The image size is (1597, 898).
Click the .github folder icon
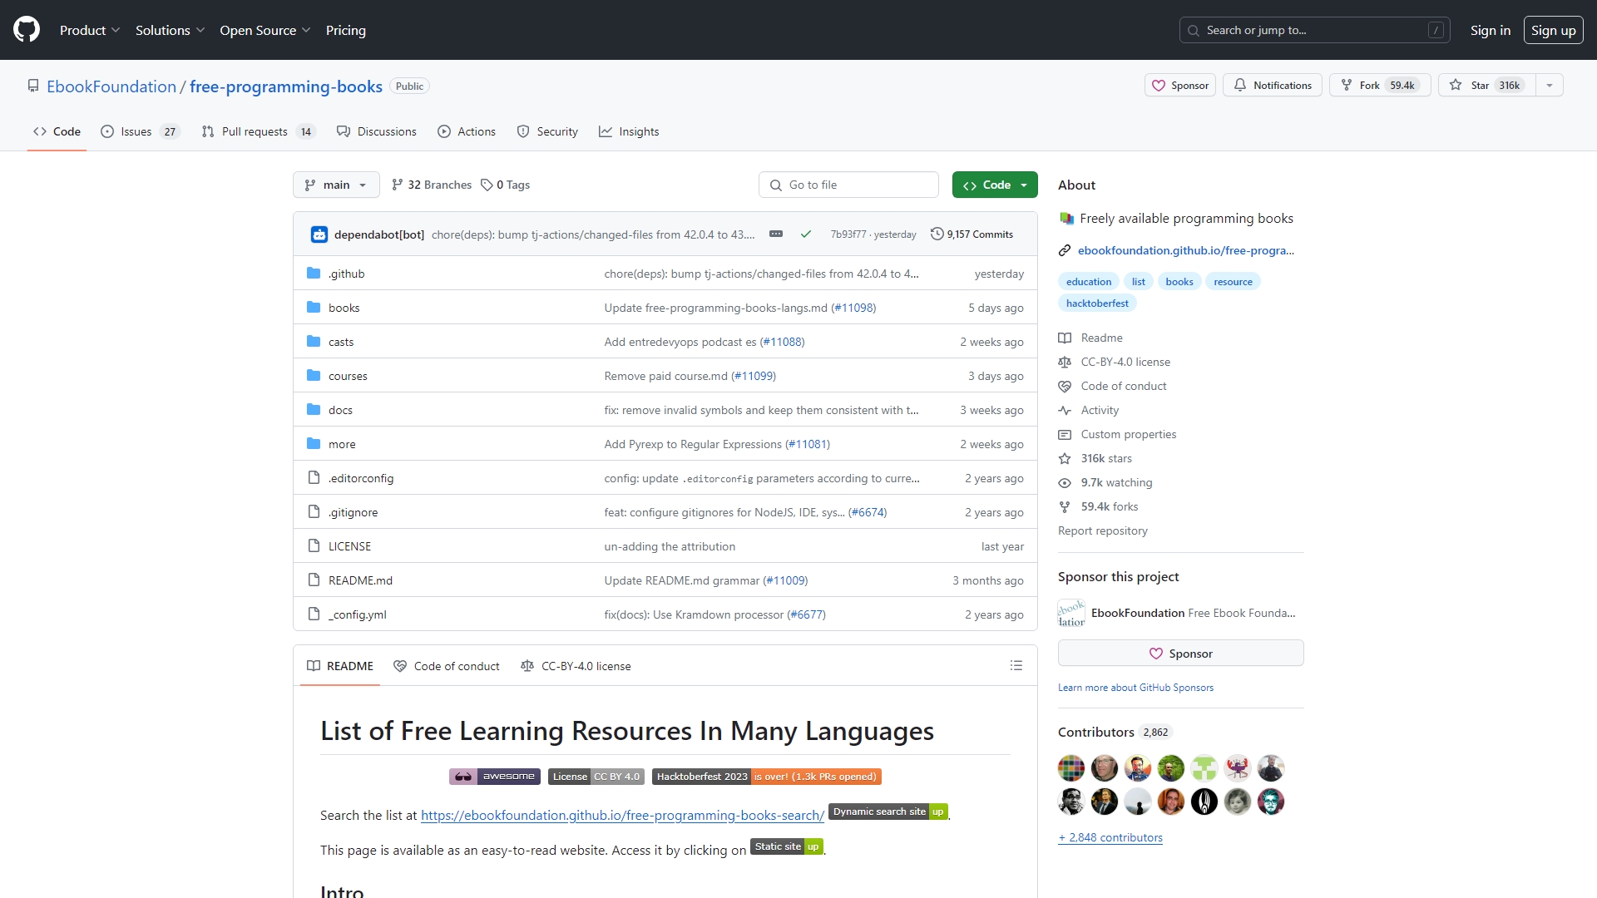pos(314,274)
